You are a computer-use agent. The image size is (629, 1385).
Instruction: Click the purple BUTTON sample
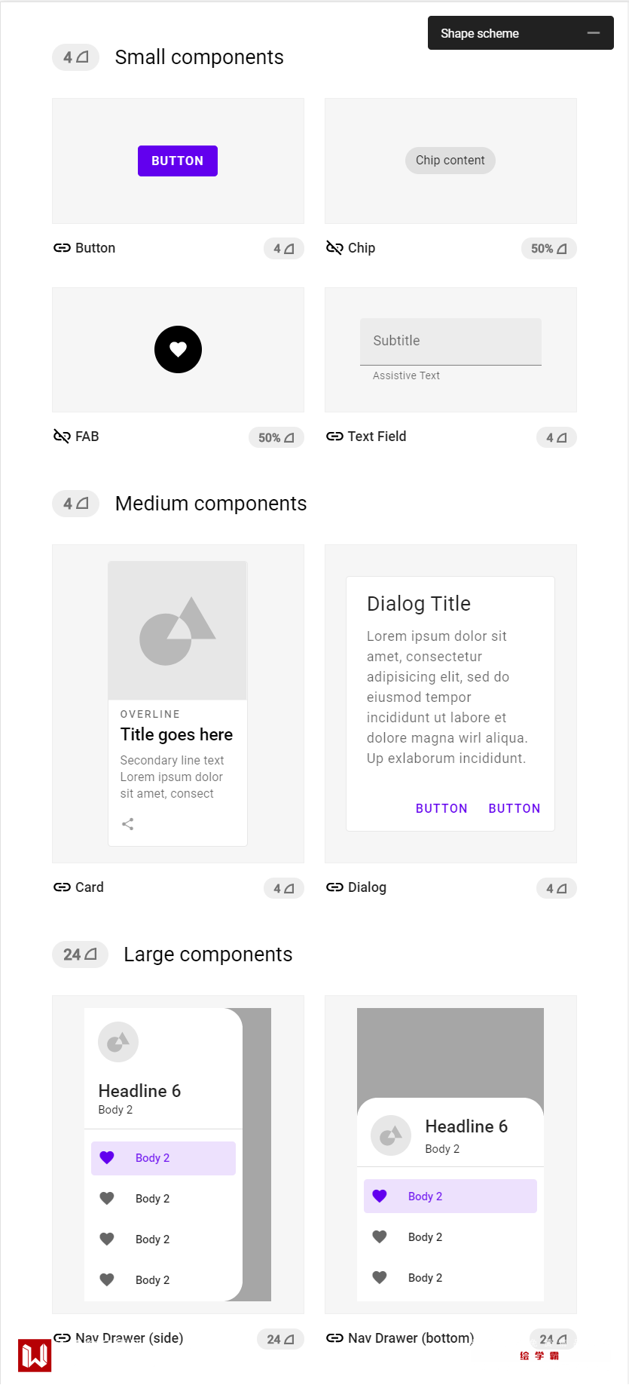click(x=178, y=161)
